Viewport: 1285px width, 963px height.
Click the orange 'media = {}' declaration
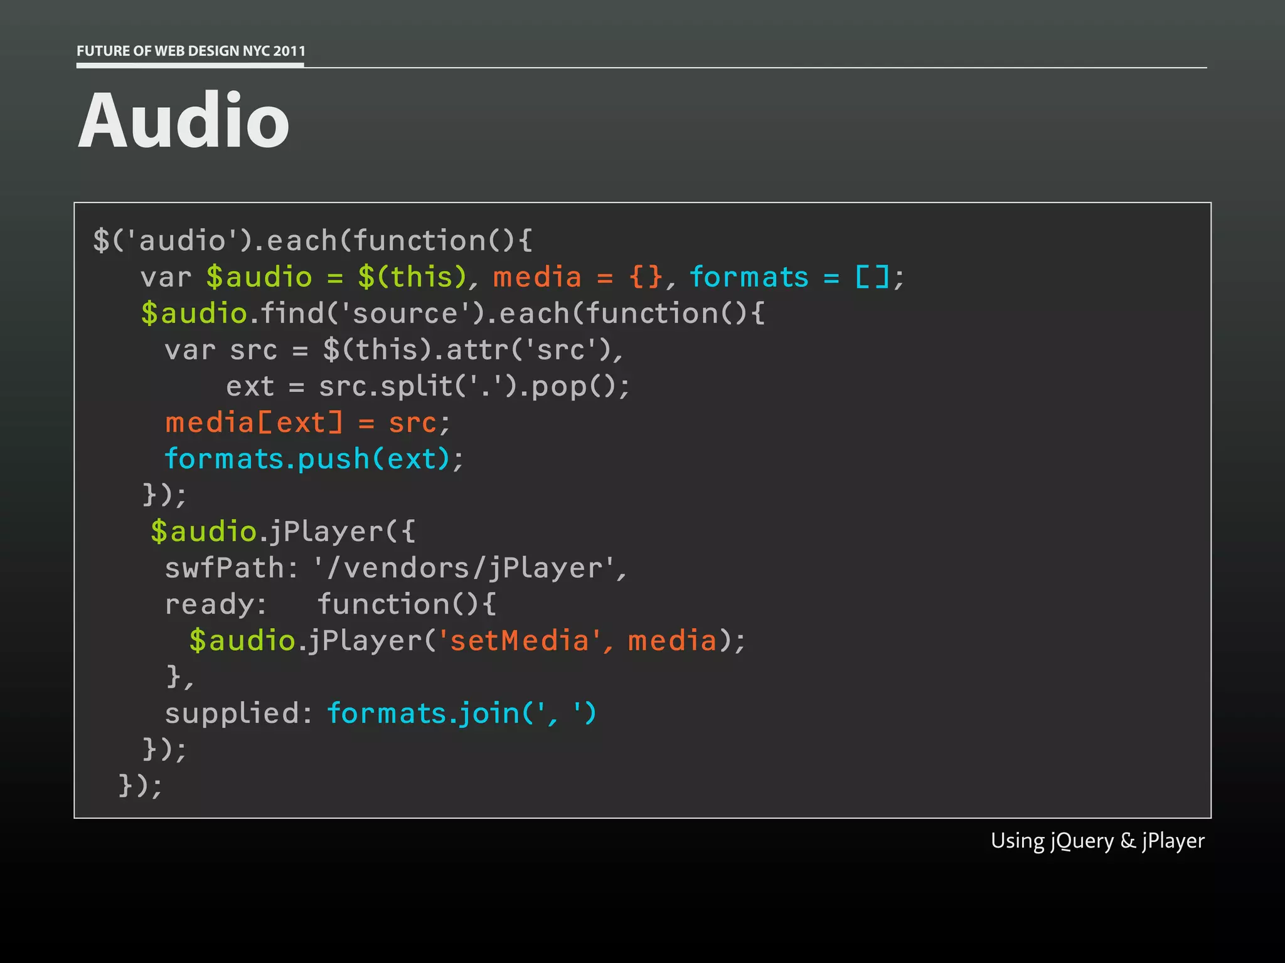click(577, 277)
